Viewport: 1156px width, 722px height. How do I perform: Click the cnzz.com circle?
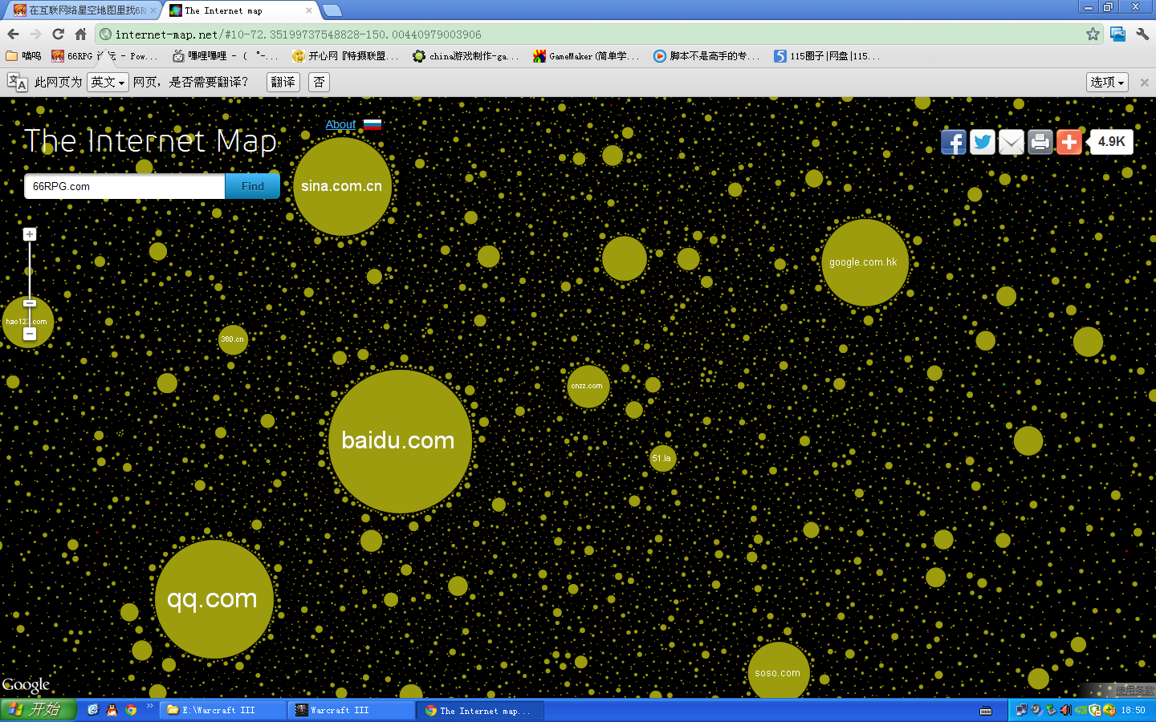point(588,386)
